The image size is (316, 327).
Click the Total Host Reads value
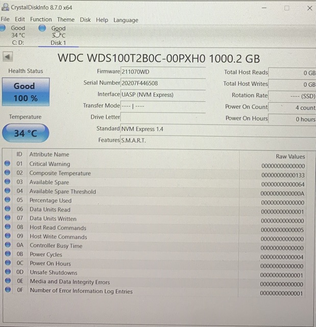pos(292,73)
